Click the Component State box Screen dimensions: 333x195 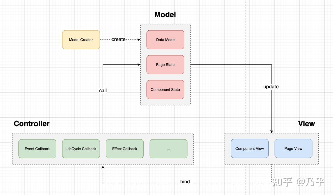pos(165,90)
